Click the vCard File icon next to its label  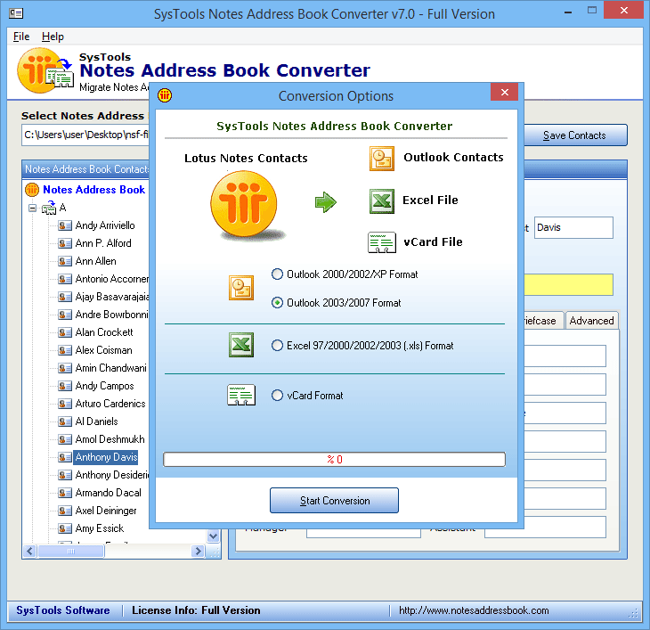click(x=381, y=242)
